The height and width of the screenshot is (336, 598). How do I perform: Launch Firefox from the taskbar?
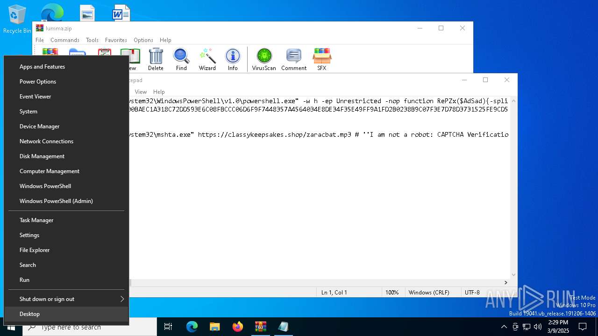238,327
